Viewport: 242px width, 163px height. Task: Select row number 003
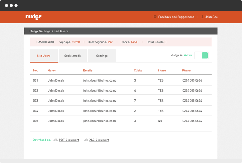(x=35, y=101)
